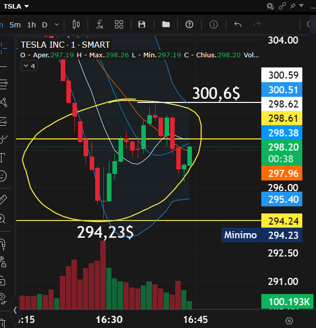The image size is (316, 328).
Task: Select the D daily timeframe
Action: 45,25
